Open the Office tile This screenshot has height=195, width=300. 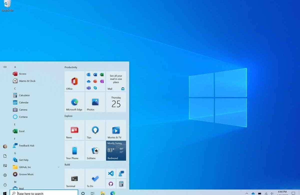tap(74, 81)
